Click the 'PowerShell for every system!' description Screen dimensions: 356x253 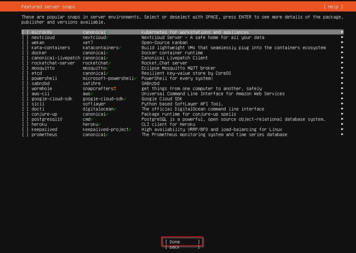pos(177,78)
